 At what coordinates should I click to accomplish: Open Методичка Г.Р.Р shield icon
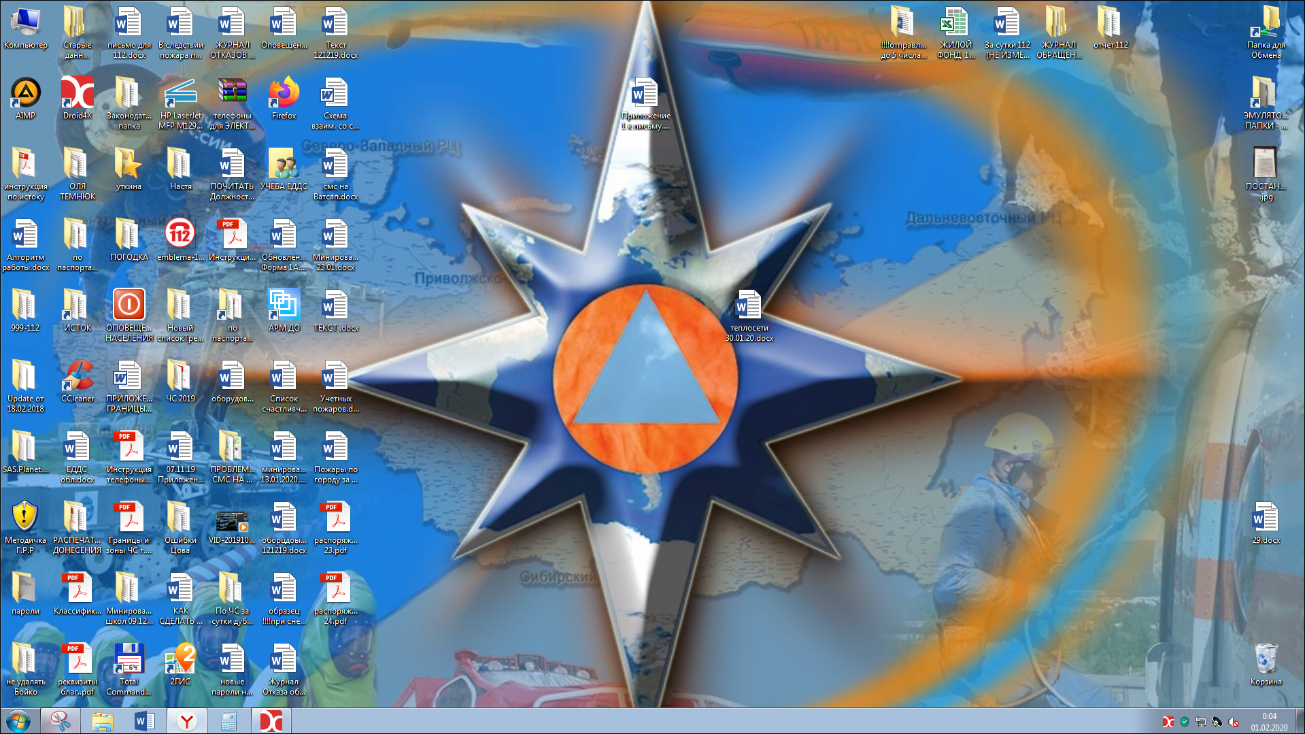click(x=26, y=528)
